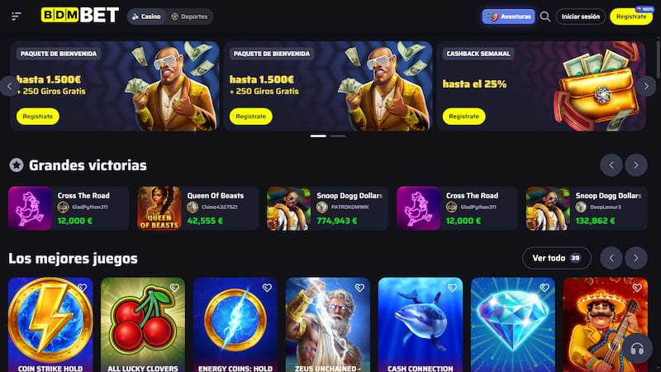Click the search magnifier icon
Viewport: 661px width, 372px height.
pos(545,17)
